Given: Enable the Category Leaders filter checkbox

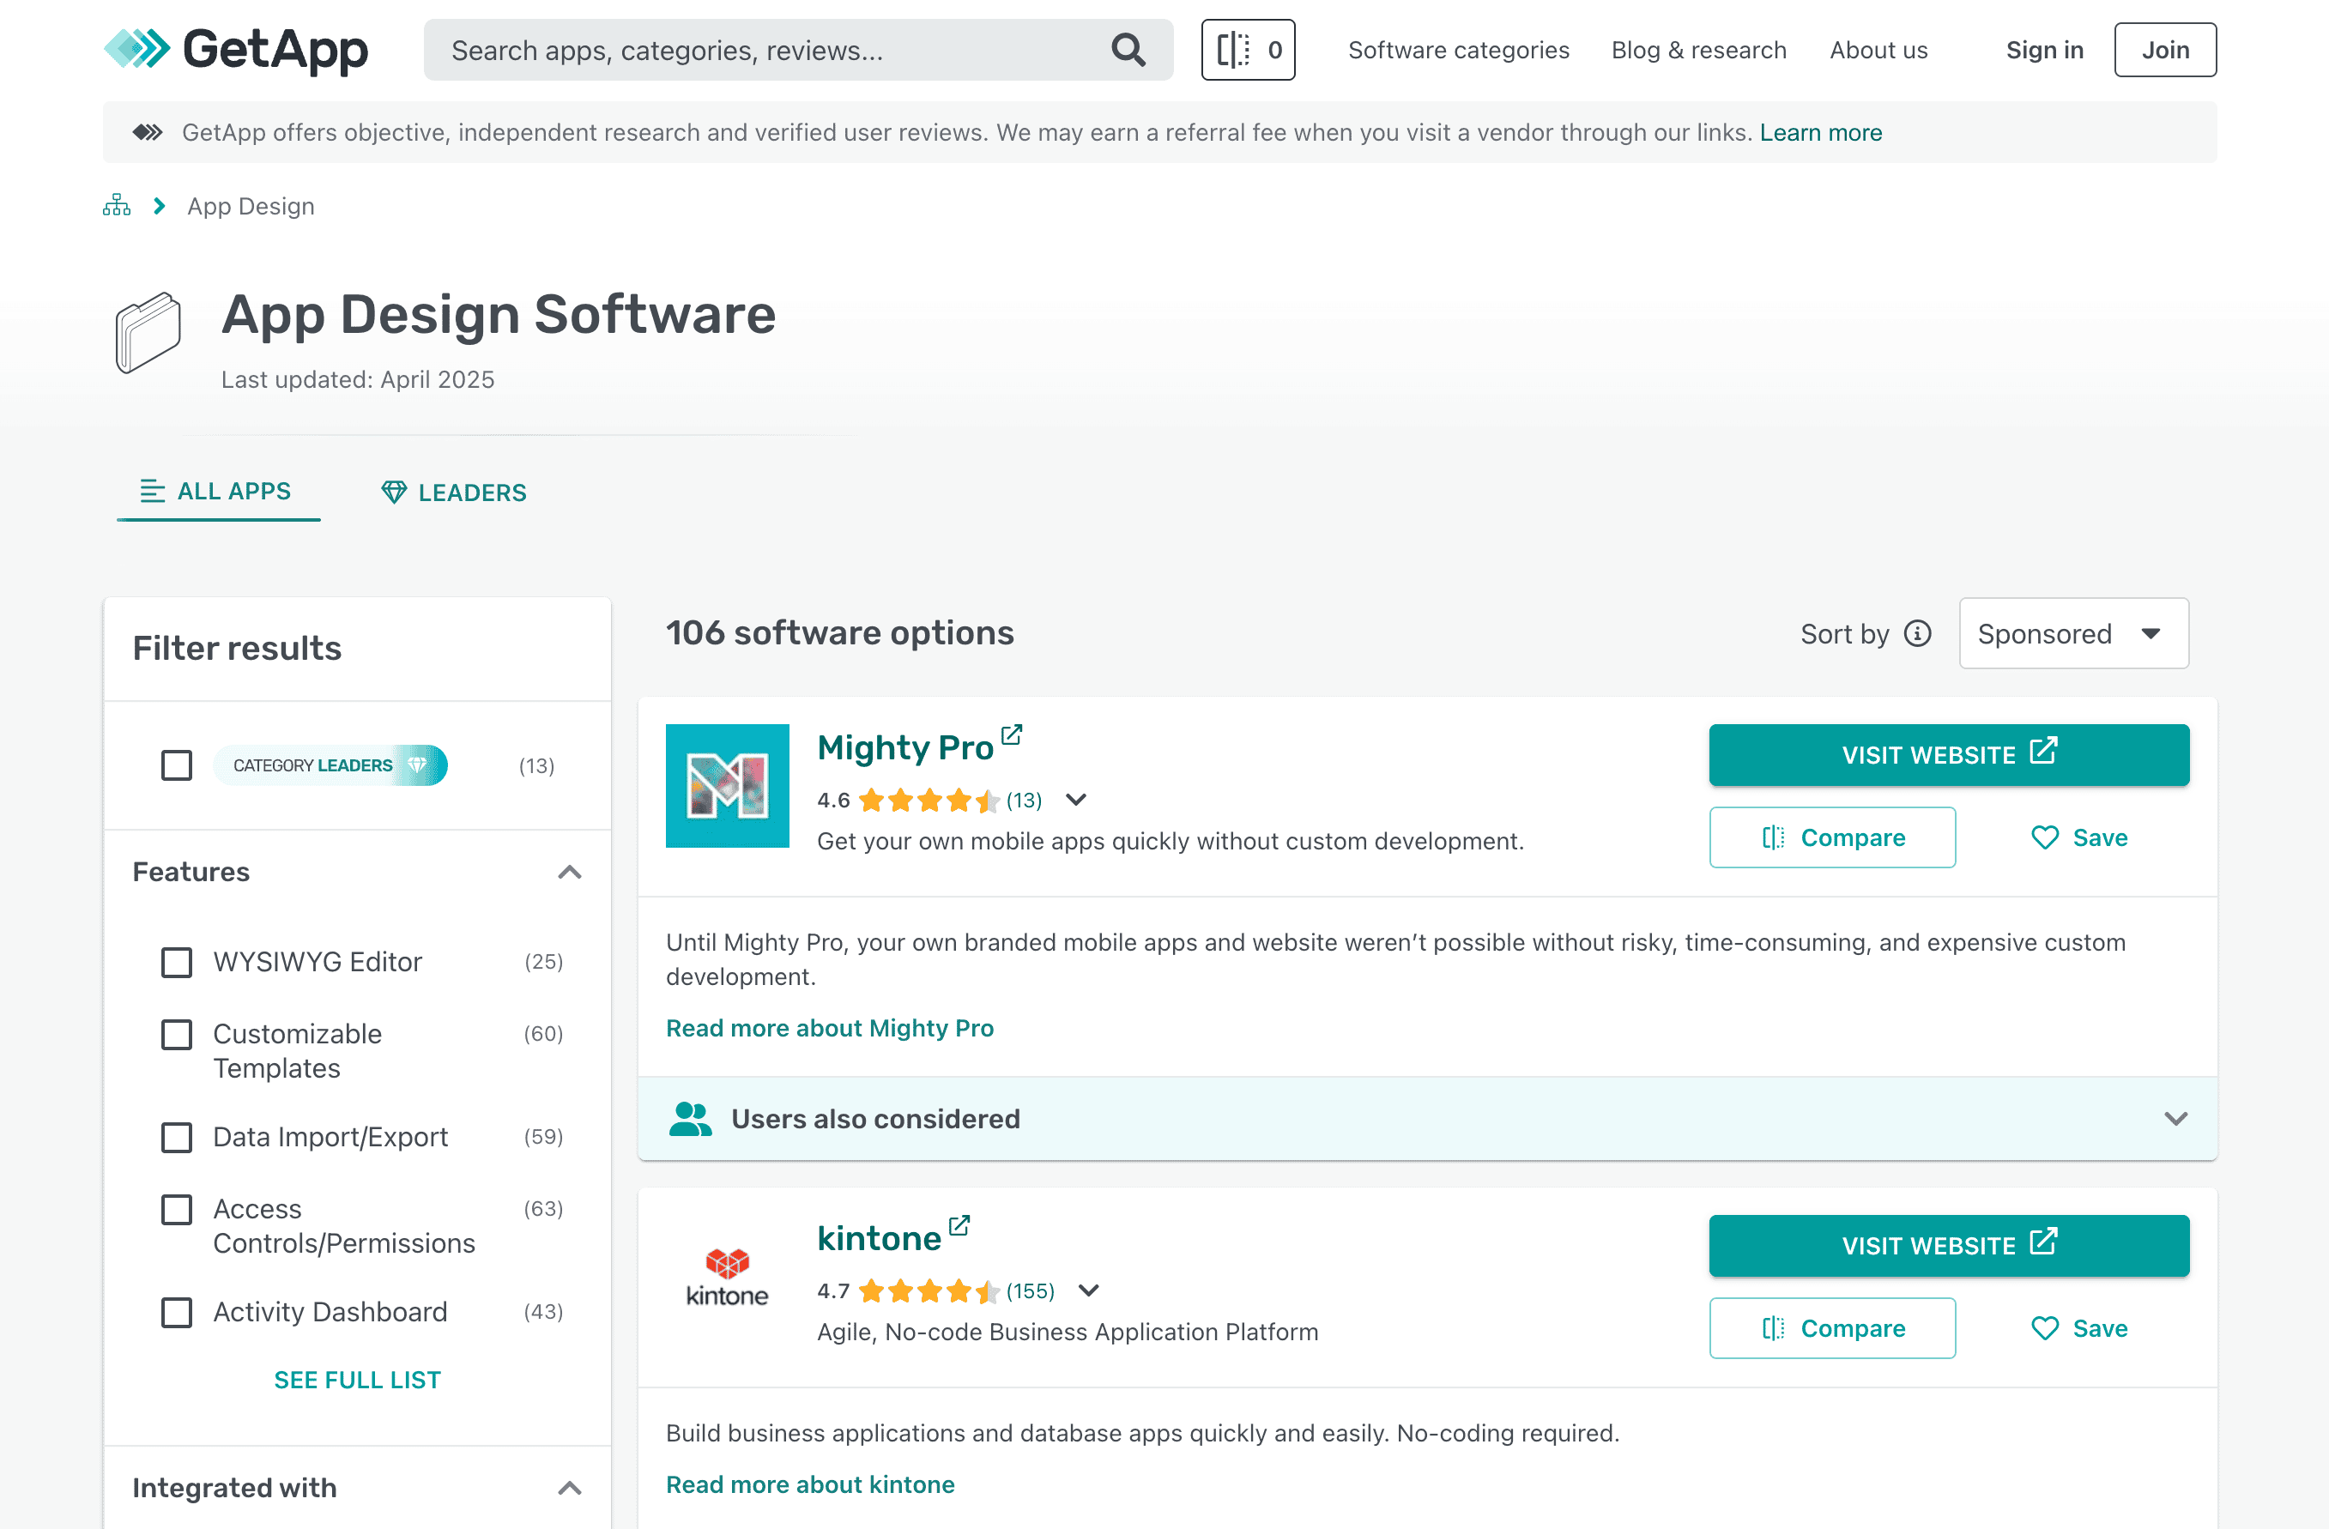Looking at the screenshot, I should click(x=177, y=765).
